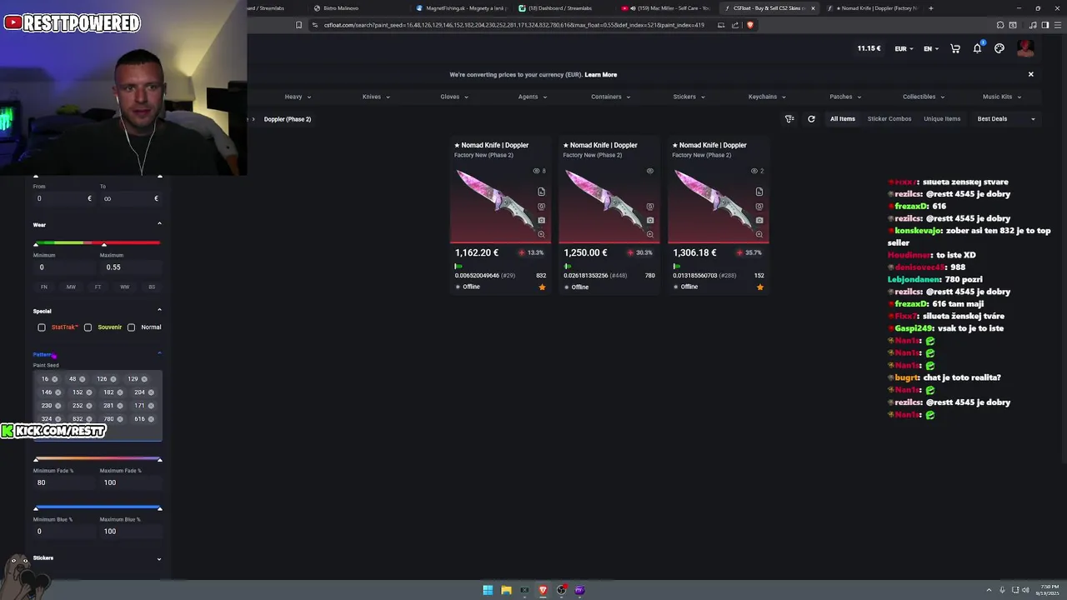Select the All Items tab
The width and height of the screenshot is (1067, 600).
[x=842, y=119]
